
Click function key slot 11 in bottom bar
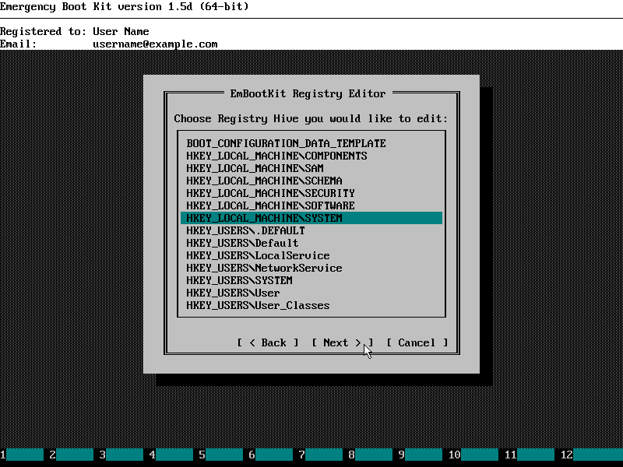[x=530, y=455]
